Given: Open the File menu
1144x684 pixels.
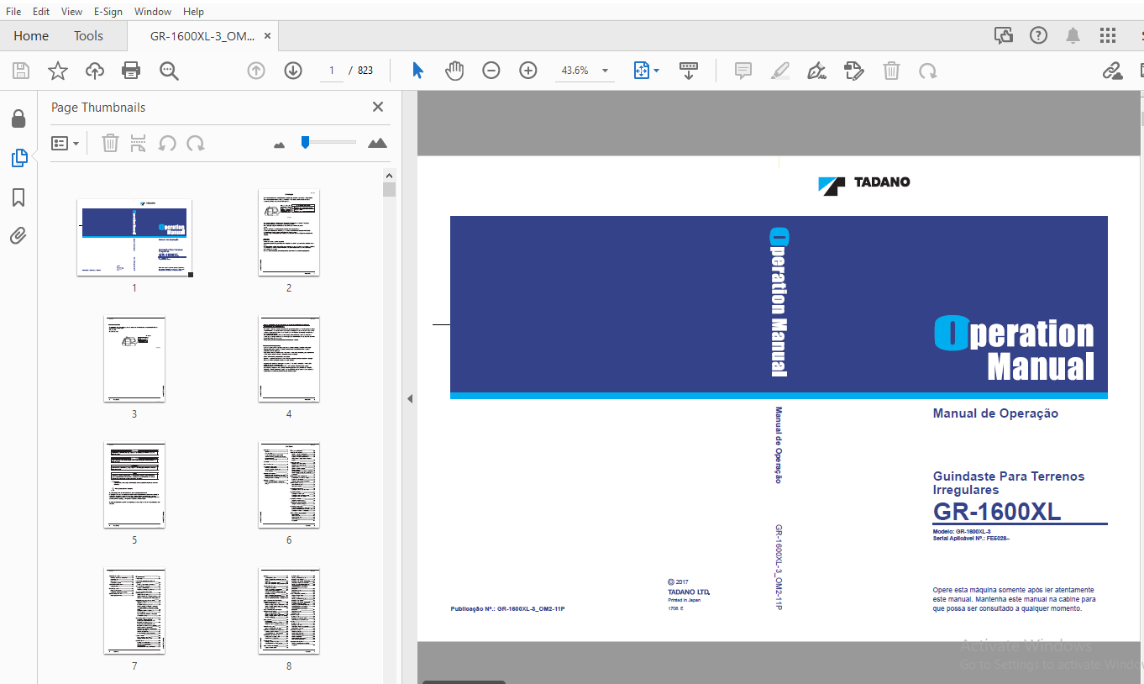Looking at the screenshot, I should [13, 12].
